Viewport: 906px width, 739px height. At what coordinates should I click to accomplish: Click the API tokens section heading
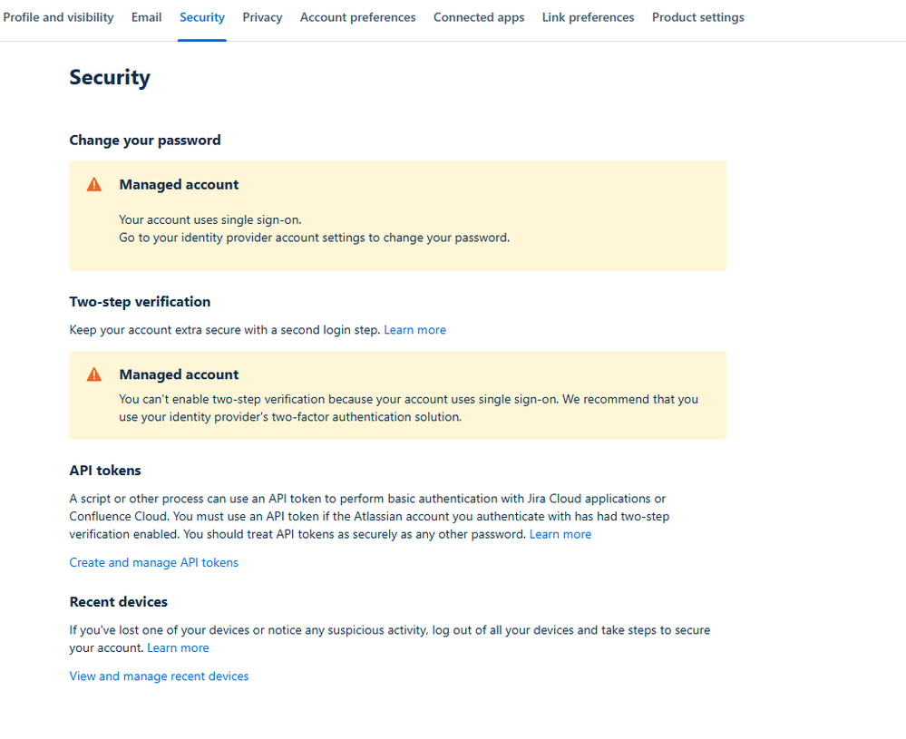click(105, 470)
